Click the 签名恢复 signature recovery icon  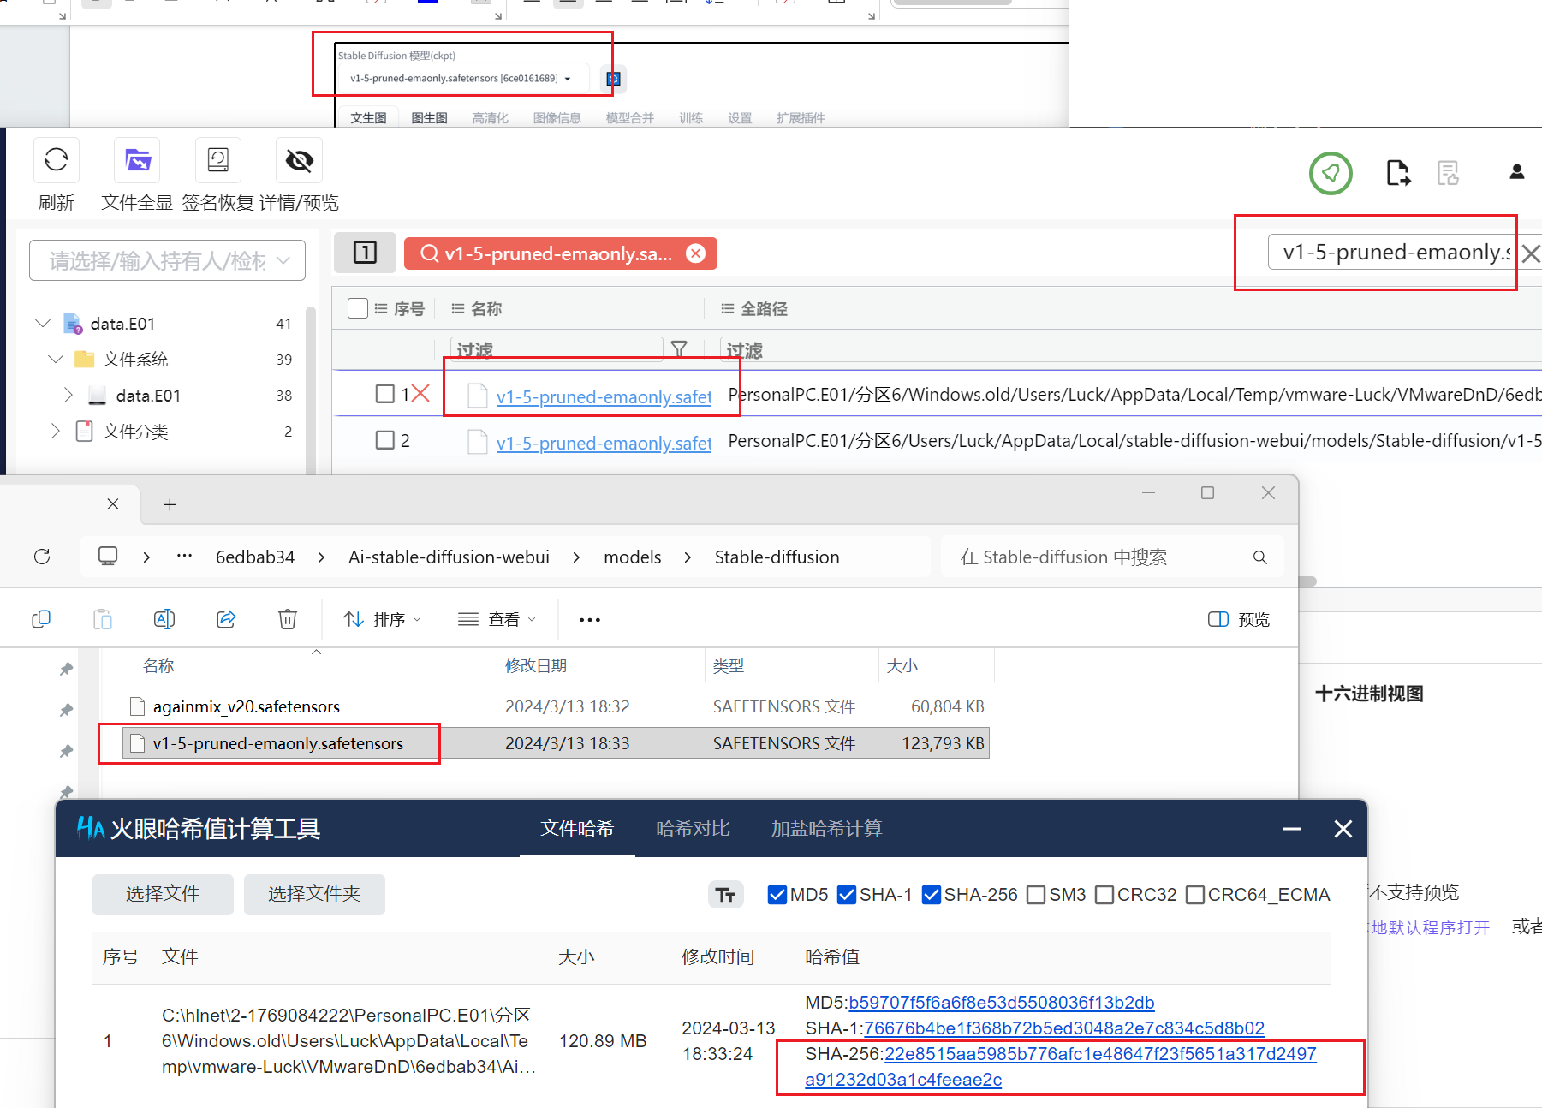click(217, 160)
